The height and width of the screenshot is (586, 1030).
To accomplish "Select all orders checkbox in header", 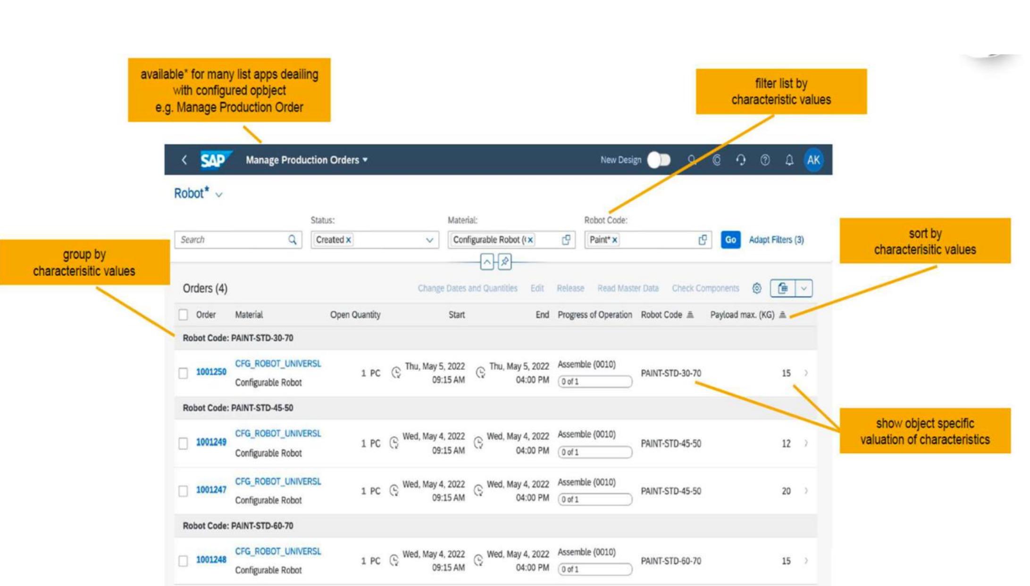I will click(x=183, y=315).
